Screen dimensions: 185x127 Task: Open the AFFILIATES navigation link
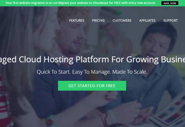pos(147,21)
